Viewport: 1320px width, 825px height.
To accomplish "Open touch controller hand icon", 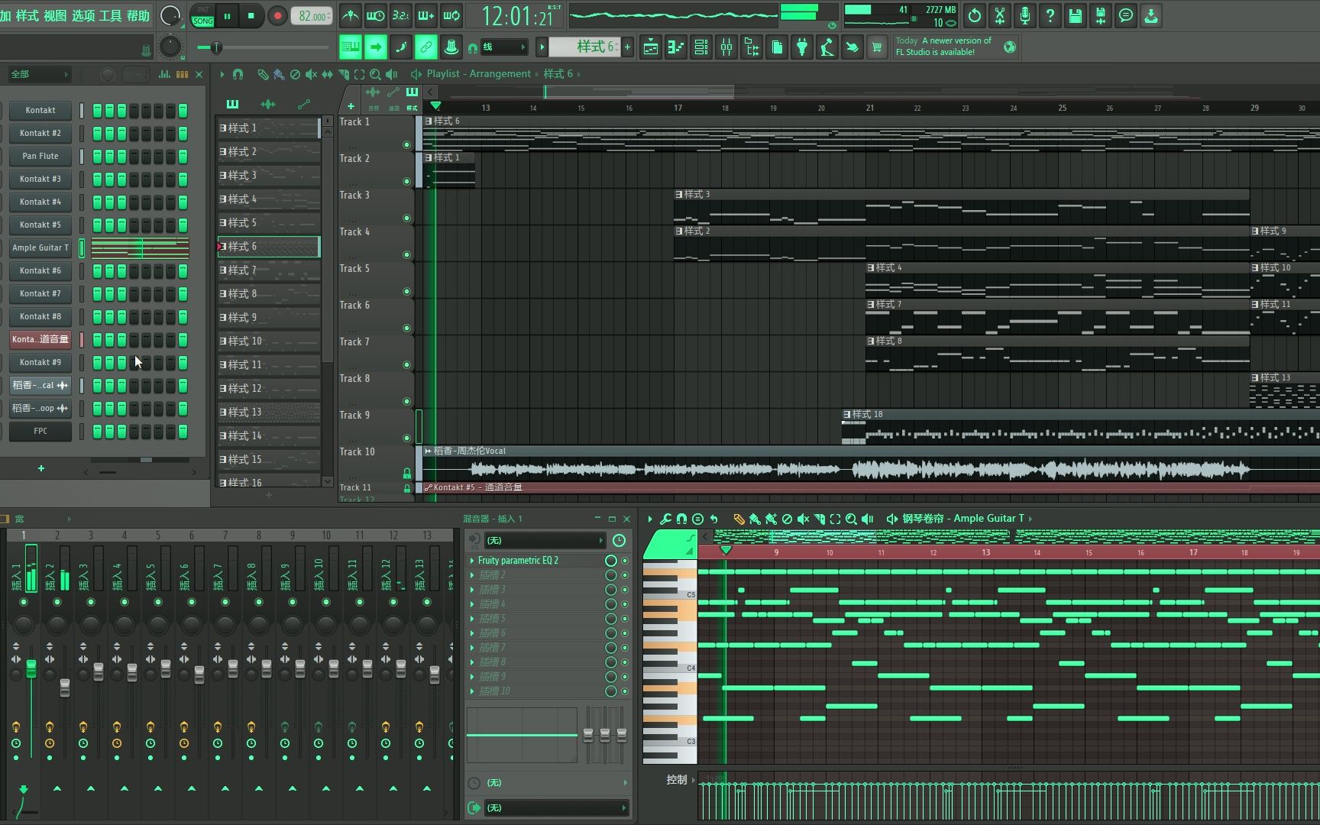I will pyautogui.click(x=852, y=47).
